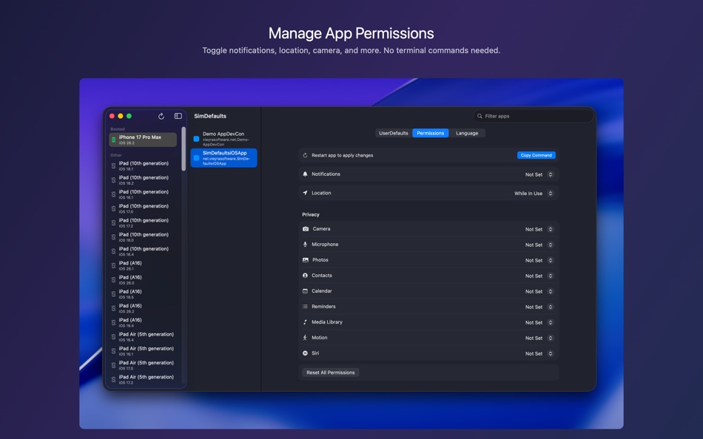
Task: Select the Media Library music note icon
Action: tap(306, 321)
